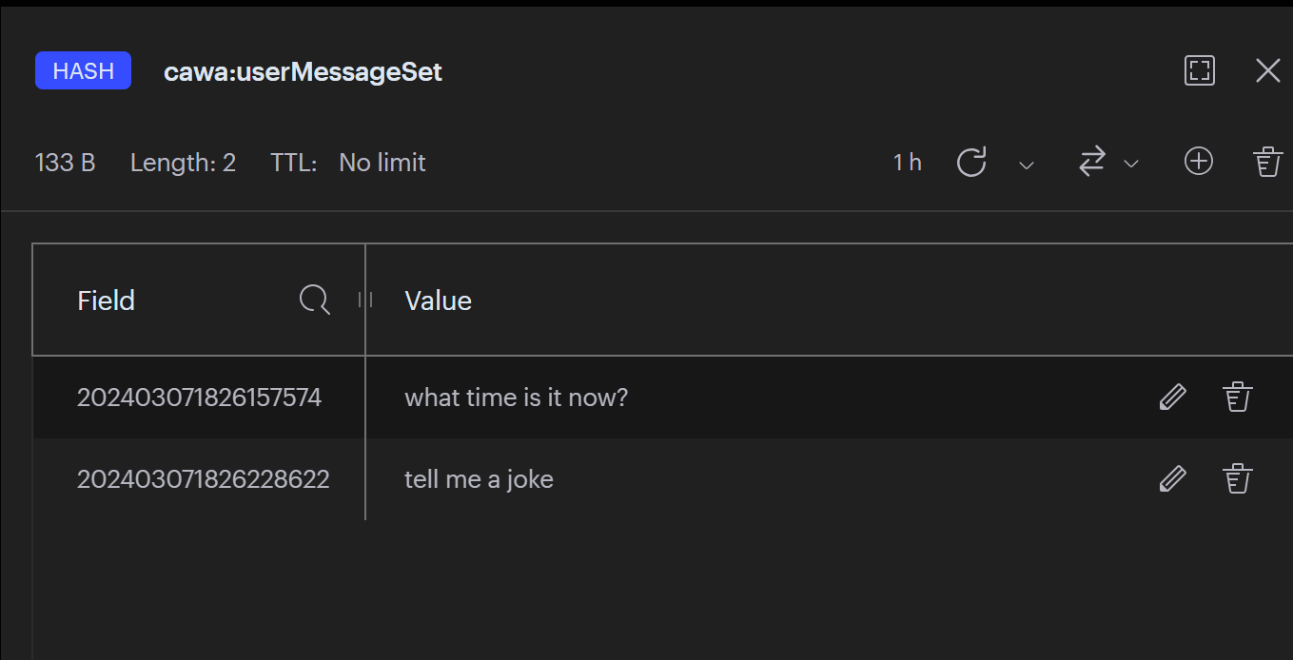Edit the 'what time is it now?' value
The height and width of the screenshot is (660, 1293).
click(x=1173, y=397)
